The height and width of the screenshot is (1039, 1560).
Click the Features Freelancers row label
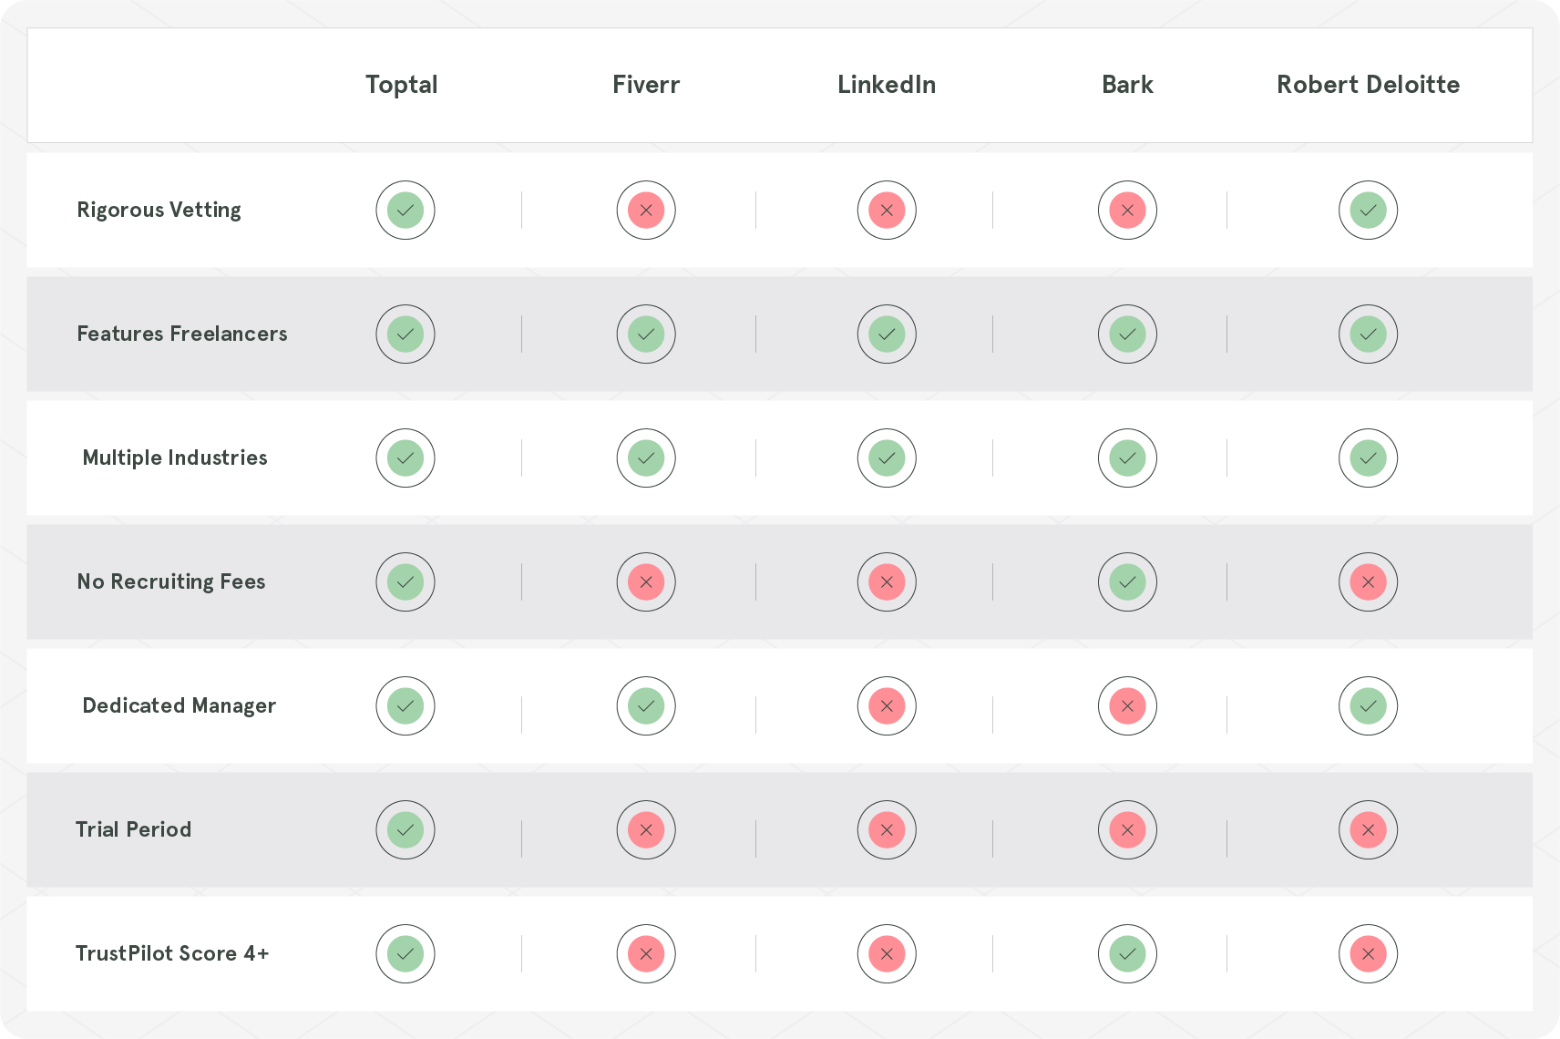[x=182, y=334]
